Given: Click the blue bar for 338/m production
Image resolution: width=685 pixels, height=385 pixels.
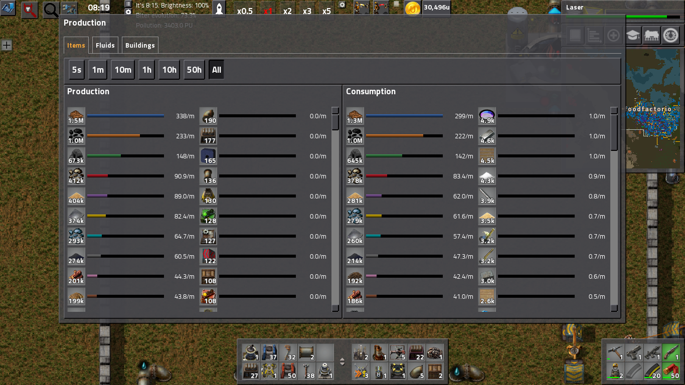Looking at the screenshot, I should 125,116.
